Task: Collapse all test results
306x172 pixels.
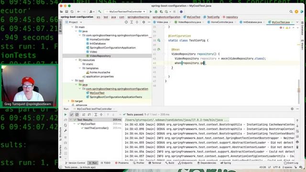Action: [101, 115]
